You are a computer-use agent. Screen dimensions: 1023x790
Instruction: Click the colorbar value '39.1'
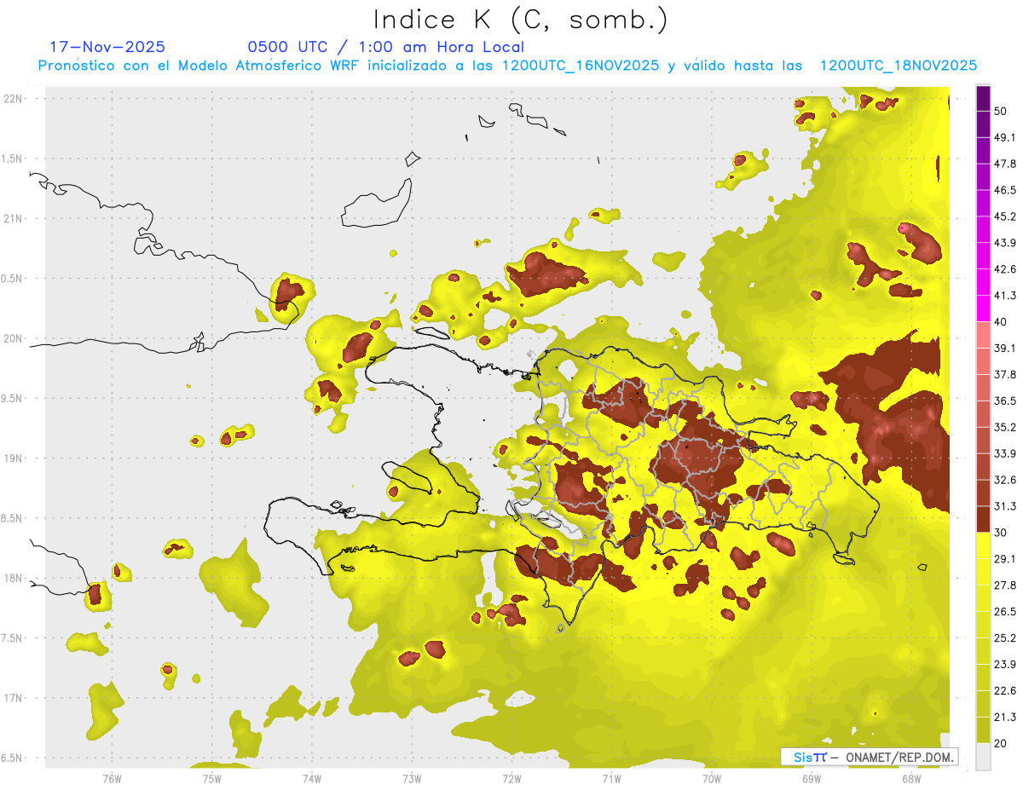pyautogui.click(x=1005, y=349)
